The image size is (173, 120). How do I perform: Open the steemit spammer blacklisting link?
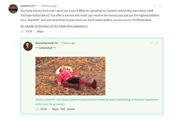coord(97,102)
